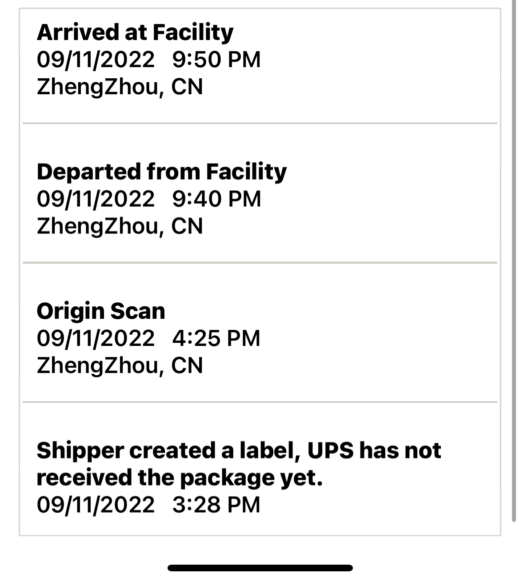Tap the 9:50 PM arrival time
The height and width of the screenshot is (582, 520).
click(216, 60)
